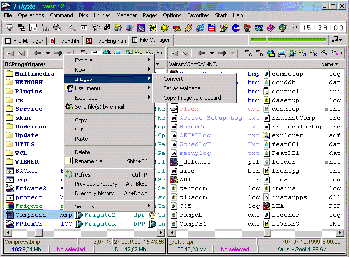Viewport: 349px width, 257px height.
Task: Select the Active Setup Log txt file
Action: [x=215, y=118]
